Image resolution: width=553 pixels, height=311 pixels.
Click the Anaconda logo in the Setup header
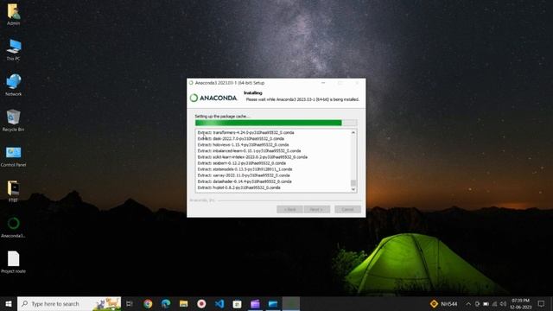(x=213, y=98)
